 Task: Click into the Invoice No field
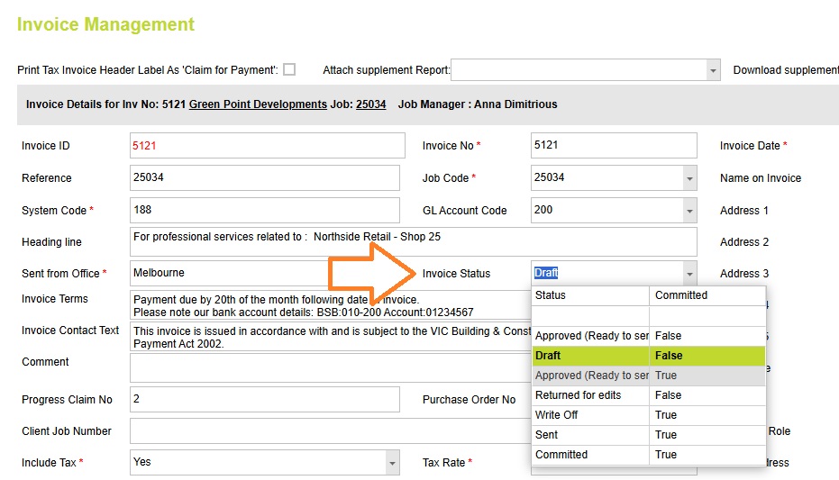tap(613, 146)
